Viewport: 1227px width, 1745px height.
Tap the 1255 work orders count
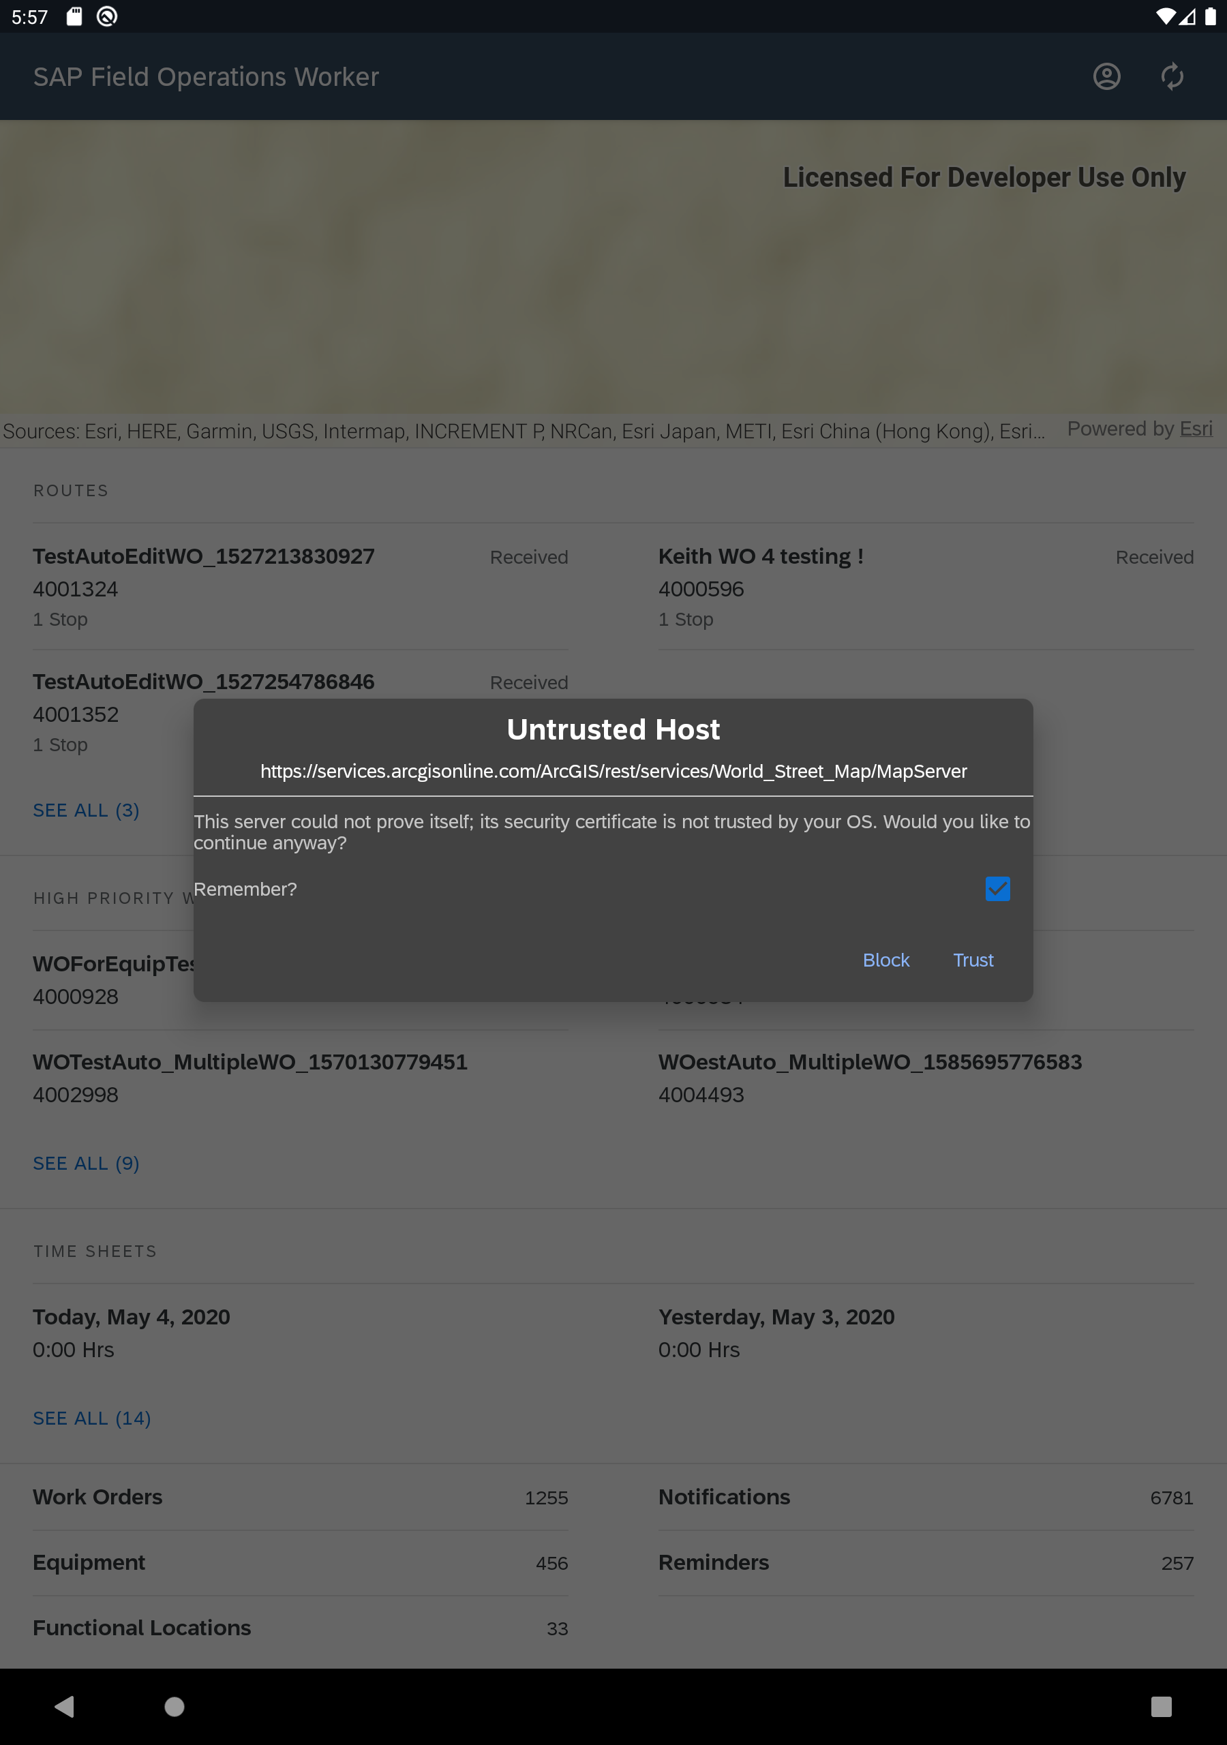[x=547, y=1498]
